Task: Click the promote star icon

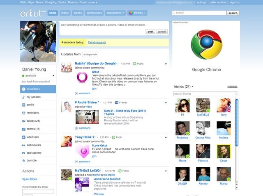Action: [x=23, y=160]
